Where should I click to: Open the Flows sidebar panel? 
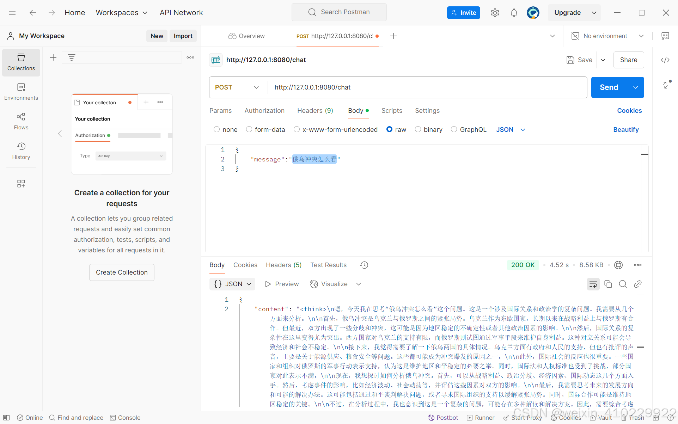[x=21, y=121]
